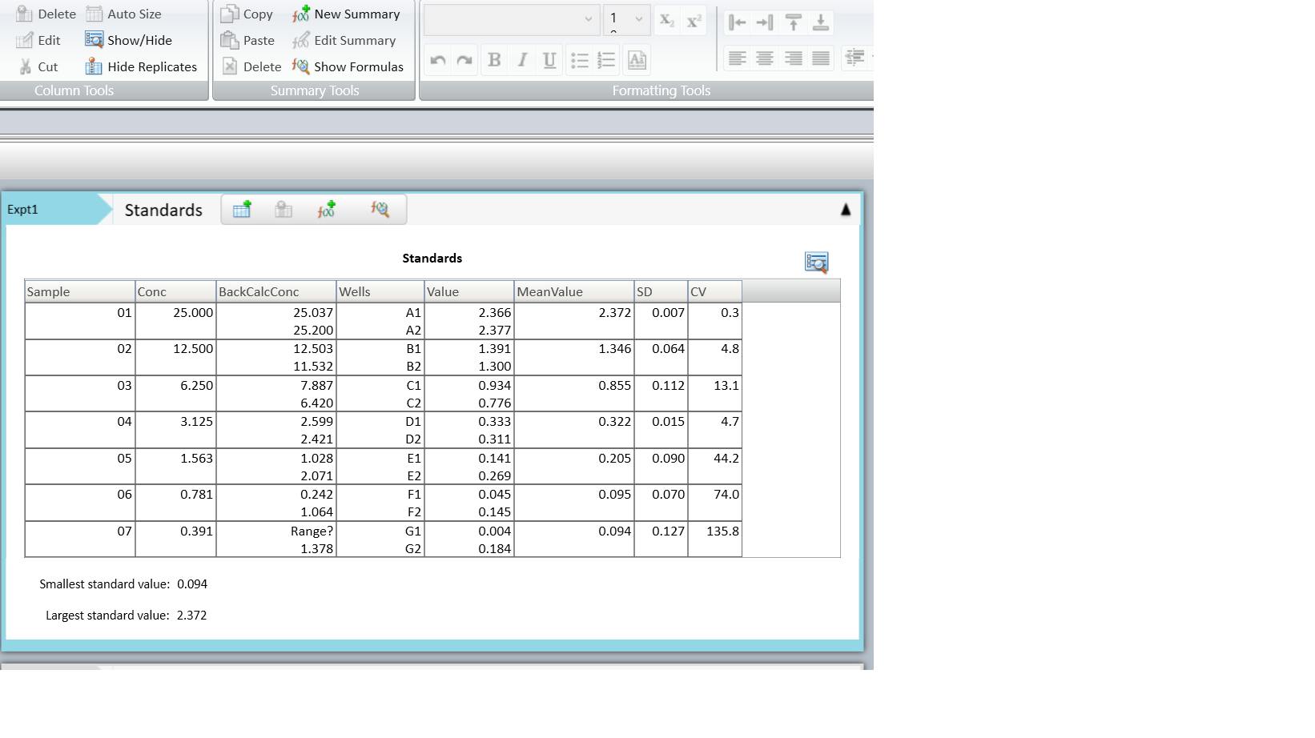Click the Cut column tool
This screenshot has width=1315, height=738.
pyautogui.click(x=38, y=66)
